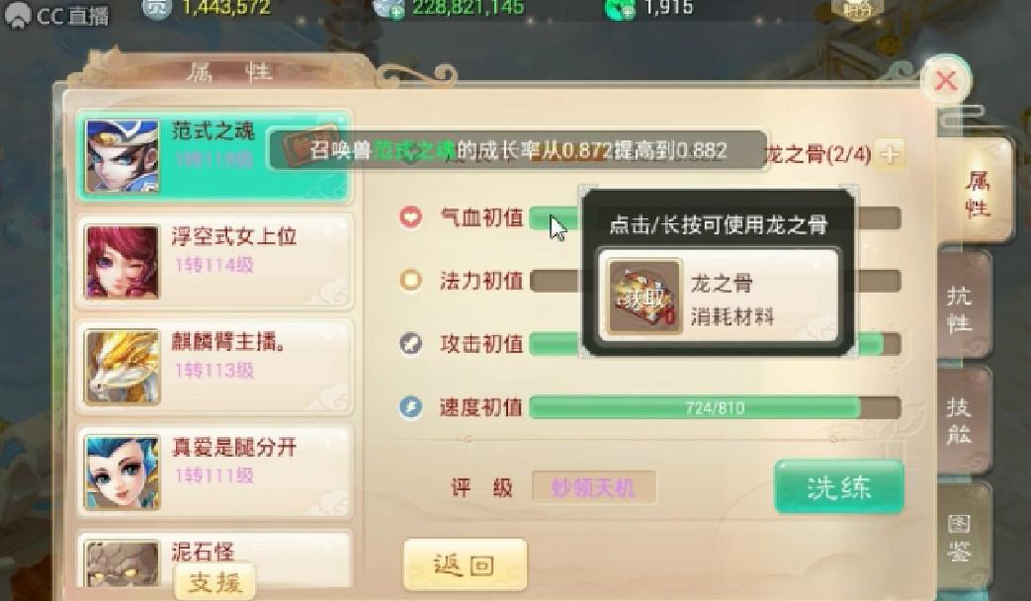Viewport: 1031px width, 601px height.
Task: Switch to the 抗性 side tab
Action: coord(963,307)
